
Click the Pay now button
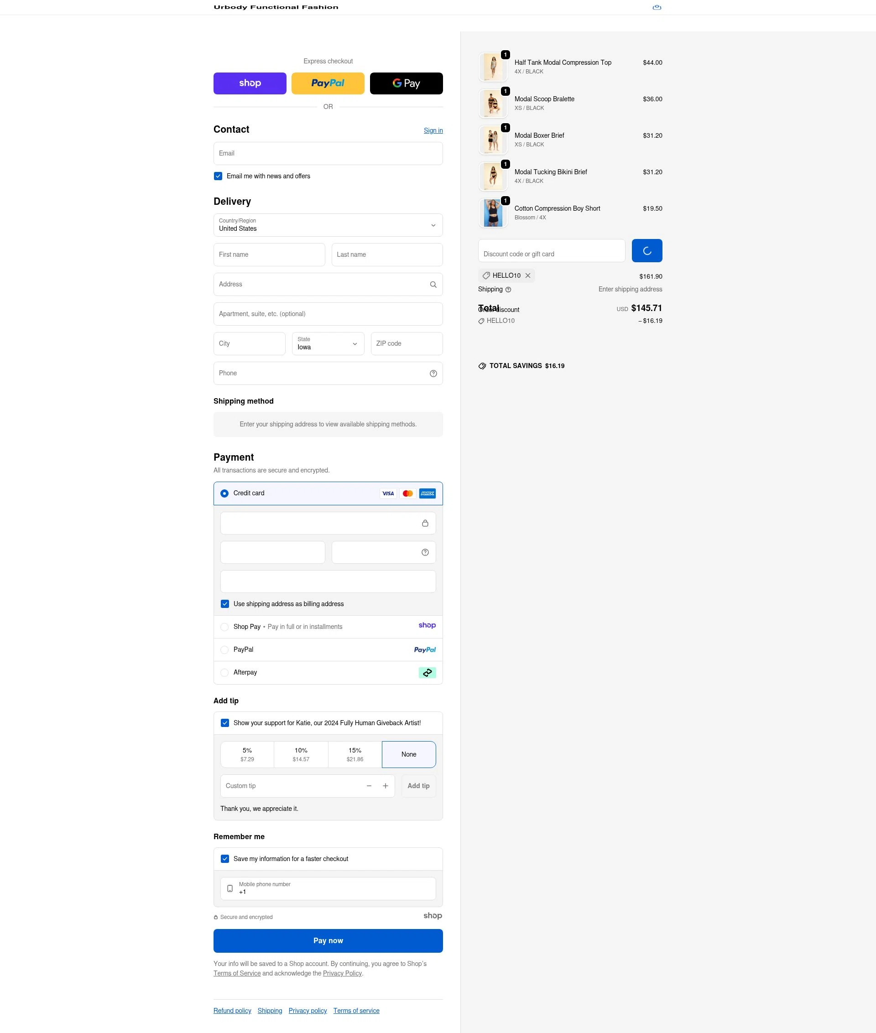(327, 940)
